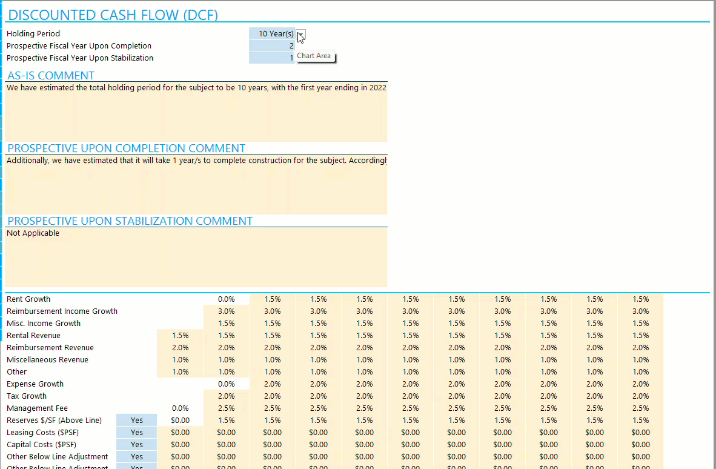716x469 pixels.
Task: Select the Management Fee 0.0% cell
Action: 180,408
